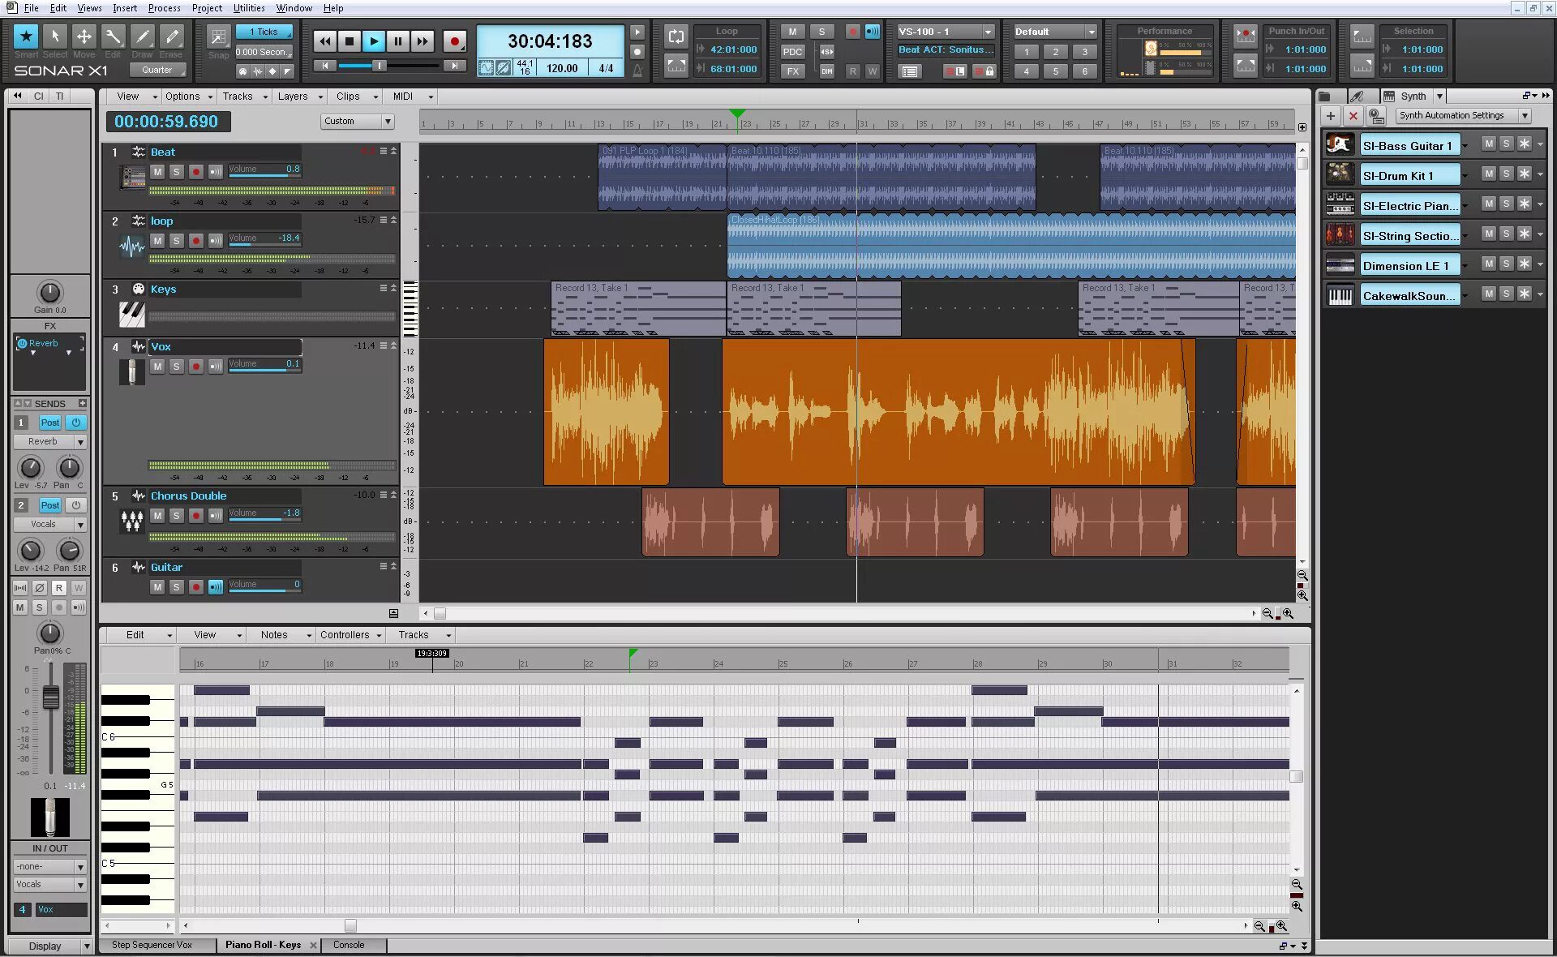The height and width of the screenshot is (957, 1557).
Task: Choose the Draw pencil tool
Action: click(x=142, y=36)
